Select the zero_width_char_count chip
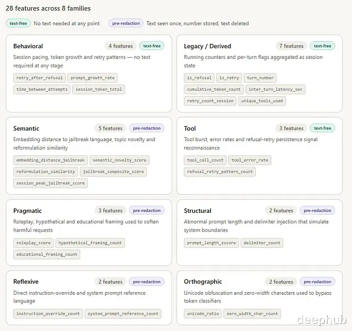Viewport: 352px width, 331px height. (252, 314)
